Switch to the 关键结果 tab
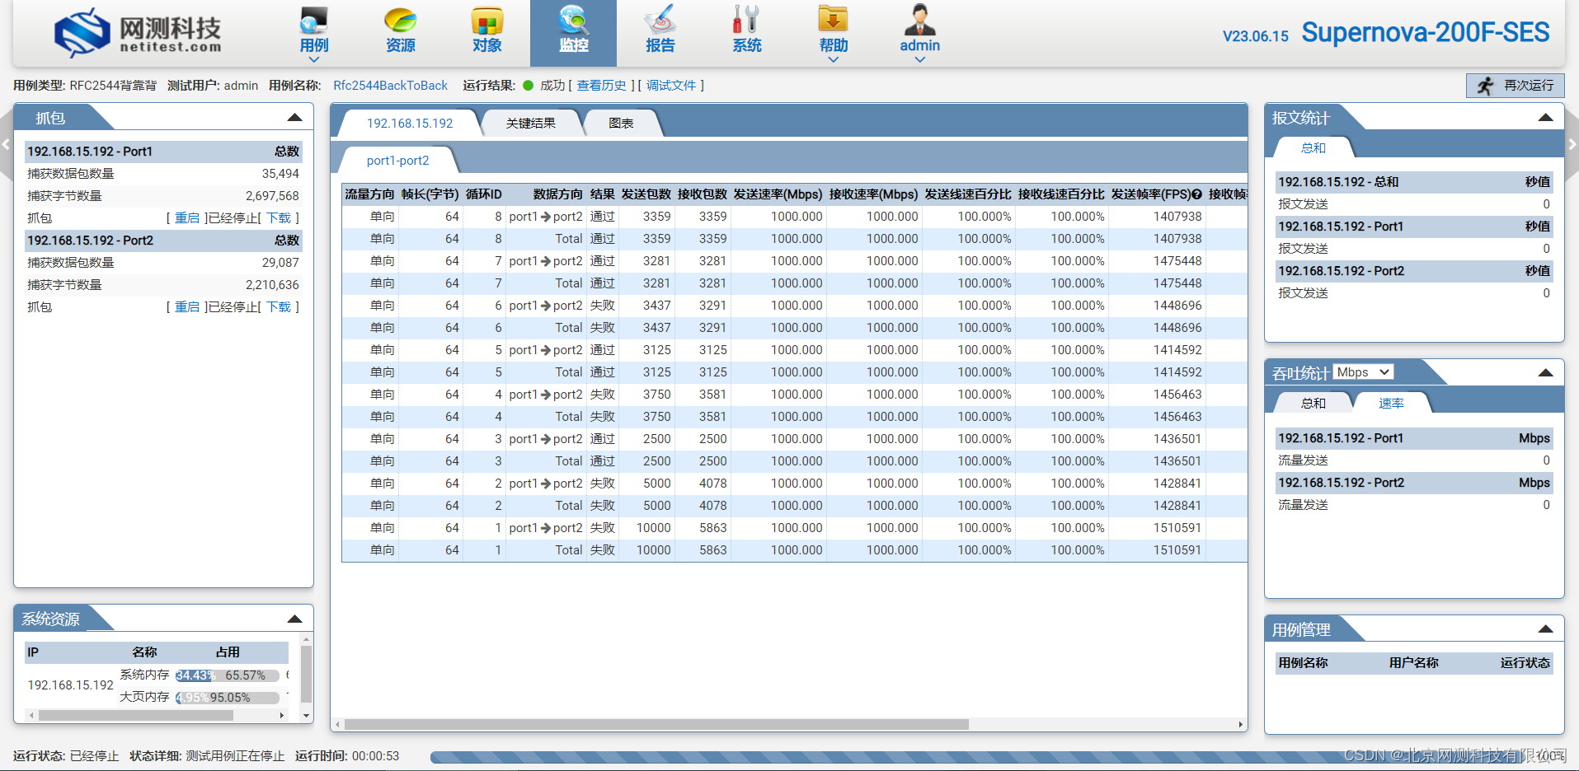 (531, 124)
